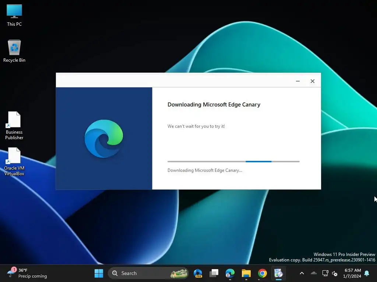Close the Edge Canary installer window
This screenshot has height=282, width=377.
pyautogui.click(x=312, y=81)
